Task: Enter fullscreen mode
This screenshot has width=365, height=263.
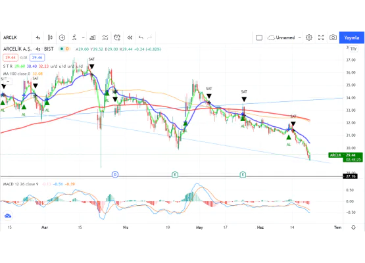Action: tap(321, 37)
